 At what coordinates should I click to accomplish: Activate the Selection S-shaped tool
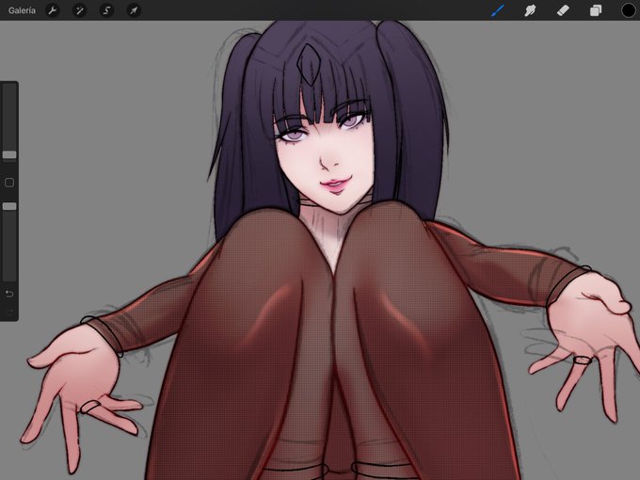coord(106,10)
